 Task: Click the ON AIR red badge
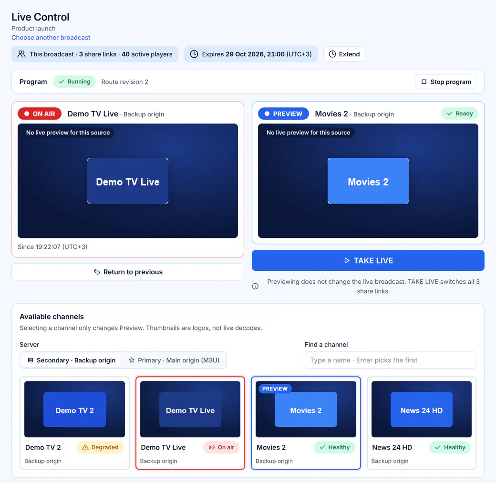tap(40, 114)
